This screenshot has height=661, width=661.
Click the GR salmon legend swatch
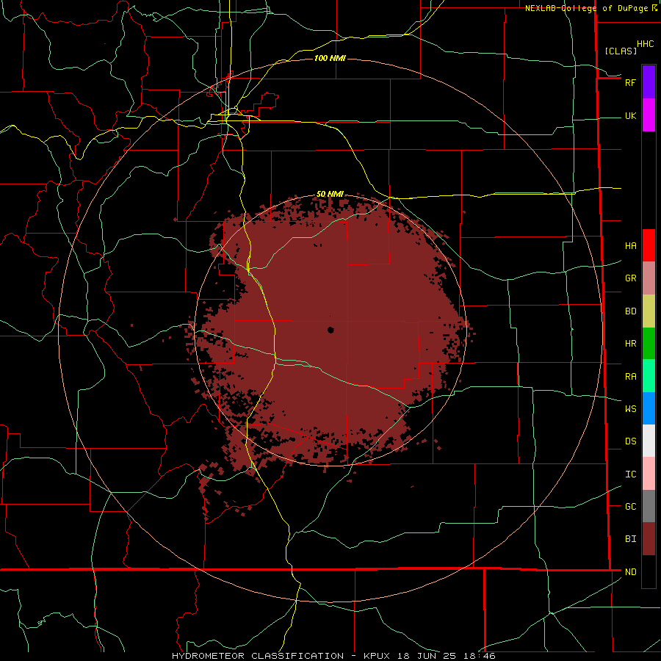tap(649, 278)
